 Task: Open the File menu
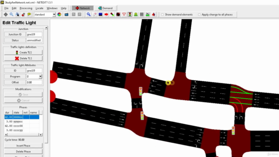click(x=7, y=8)
